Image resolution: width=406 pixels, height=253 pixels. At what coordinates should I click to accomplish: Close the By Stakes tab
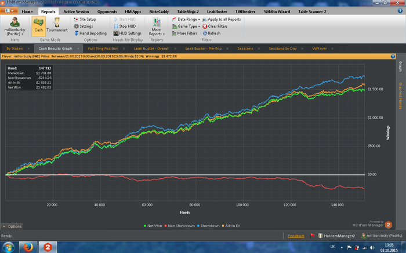28,49
